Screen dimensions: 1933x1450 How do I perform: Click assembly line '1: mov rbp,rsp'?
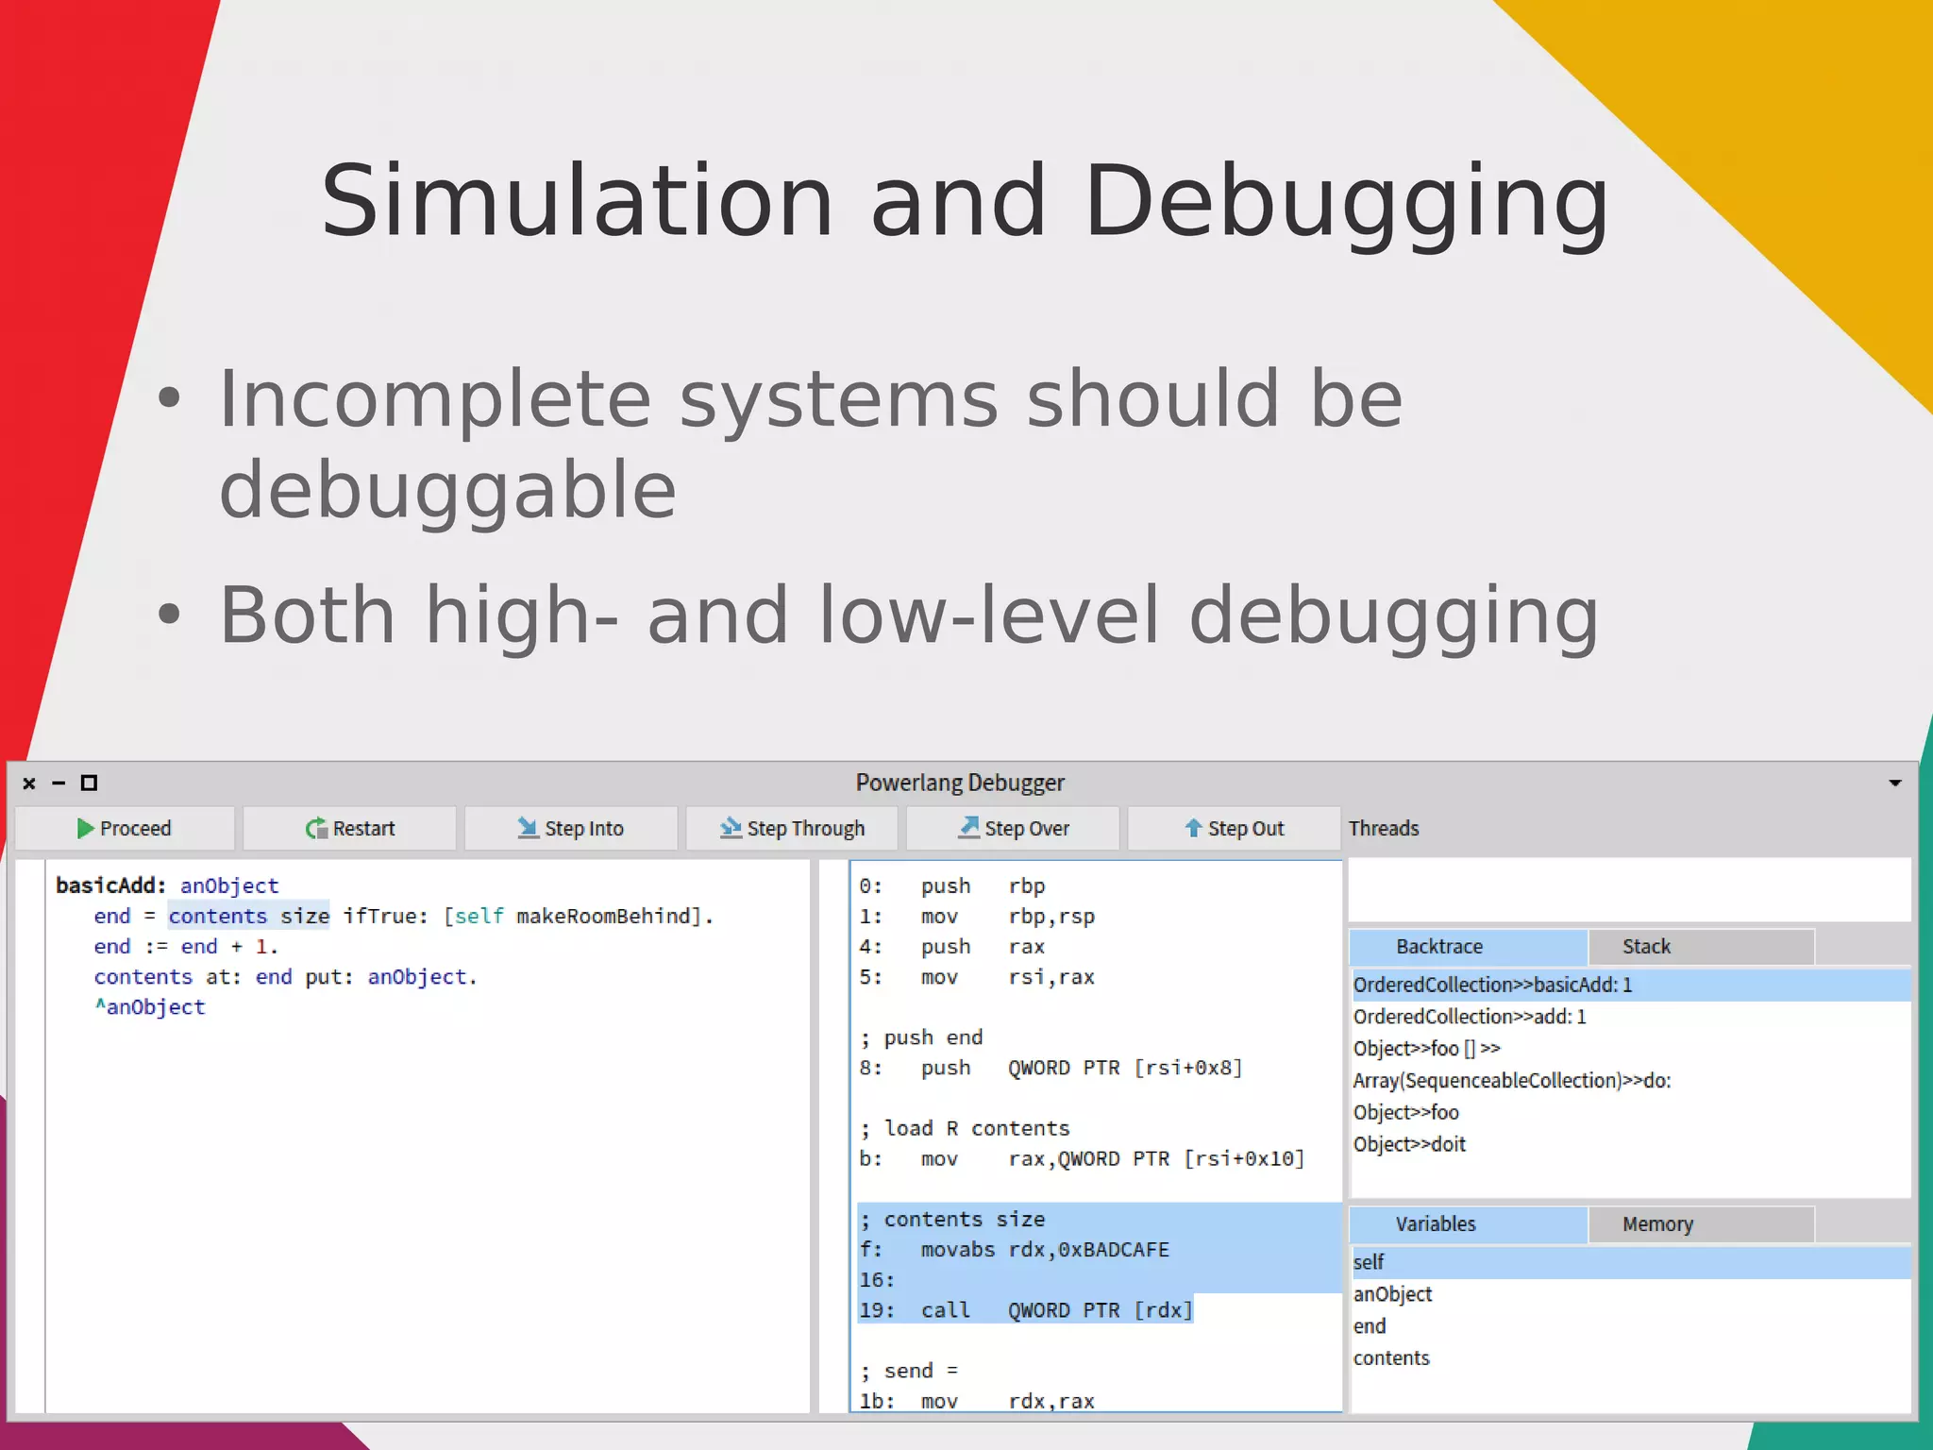pyautogui.click(x=977, y=917)
